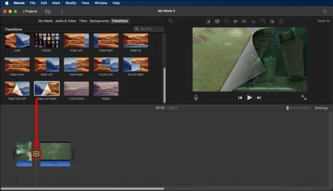Viewport: 333px width, 191px height.
Task: Select the Wipe Down transition
Action: click(x=17, y=64)
